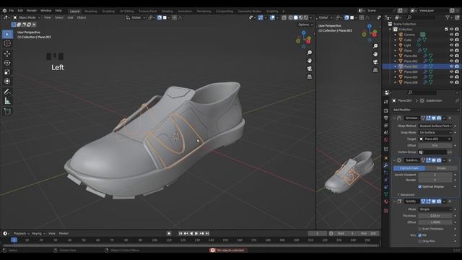
Task: Switch to Shading workspace tab
Action: pos(167,12)
